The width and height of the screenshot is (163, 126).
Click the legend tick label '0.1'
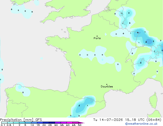click(3, 125)
